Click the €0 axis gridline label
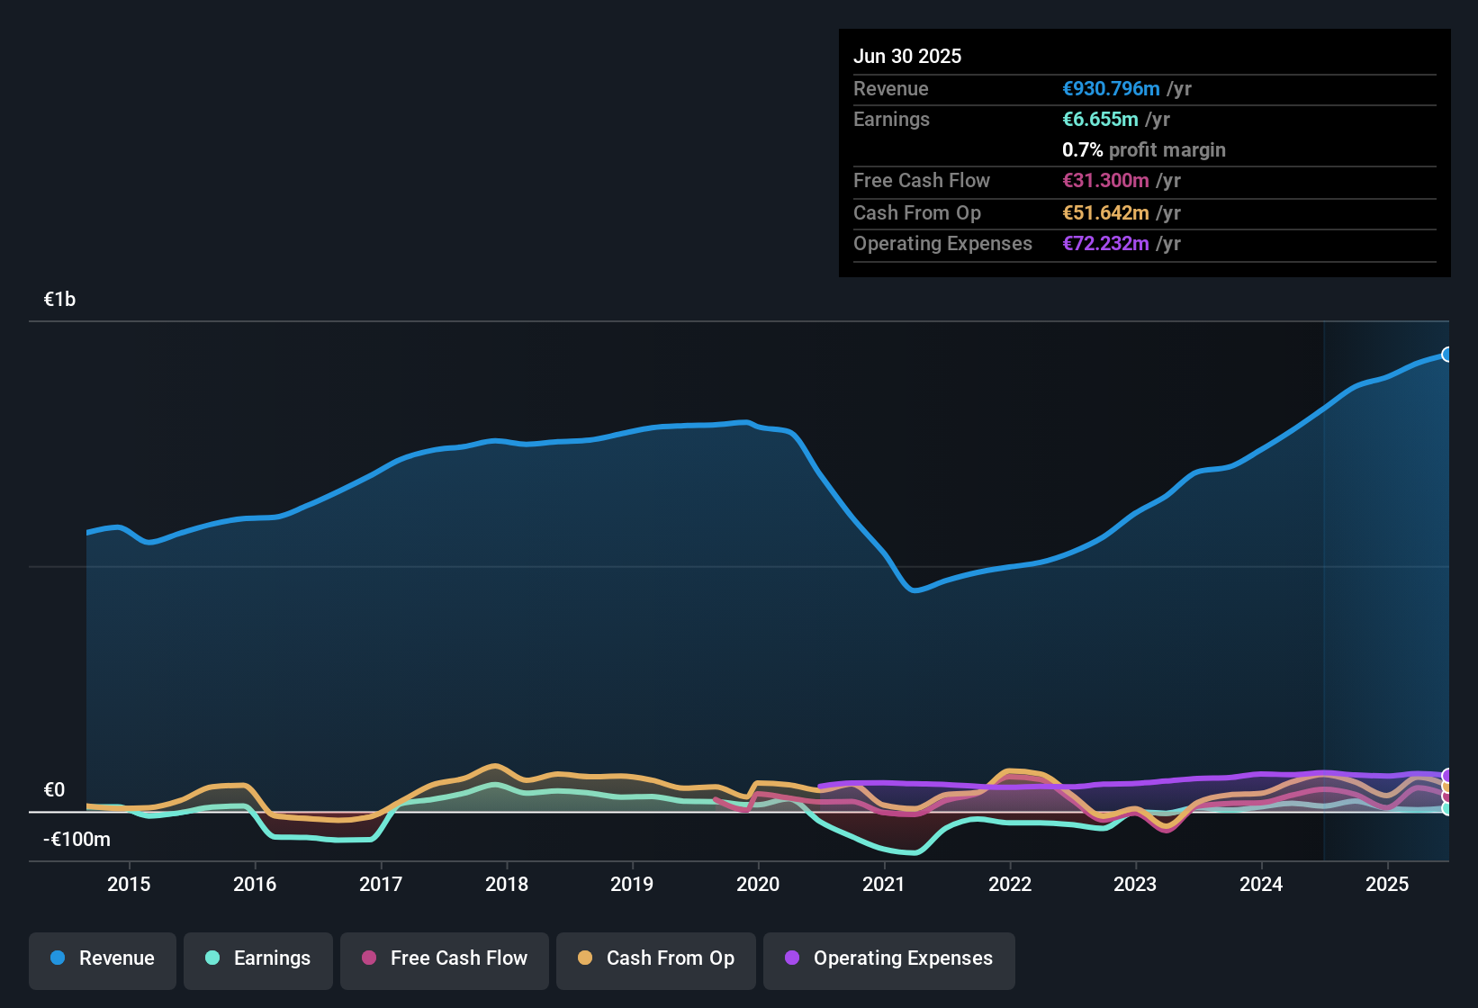Screen dimensions: 1478x1008 [54, 790]
